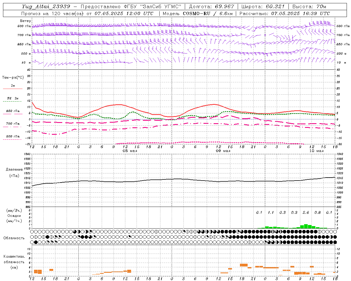
Task: Click the Тем-ра(°C) temperature panel label
Action: pyautogui.click(x=13, y=78)
